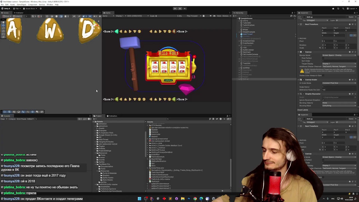Start Play mode with the Play button

(x=175, y=8)
